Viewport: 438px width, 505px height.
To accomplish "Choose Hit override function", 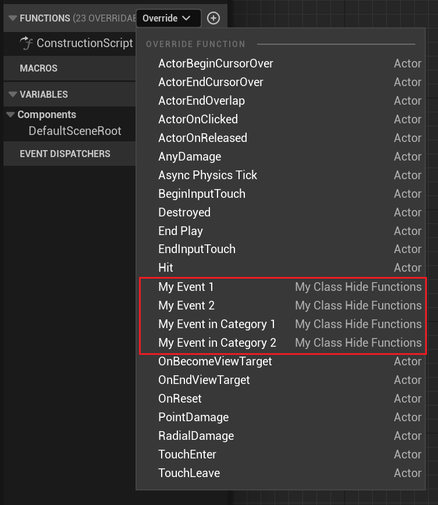I will (166, 268).
